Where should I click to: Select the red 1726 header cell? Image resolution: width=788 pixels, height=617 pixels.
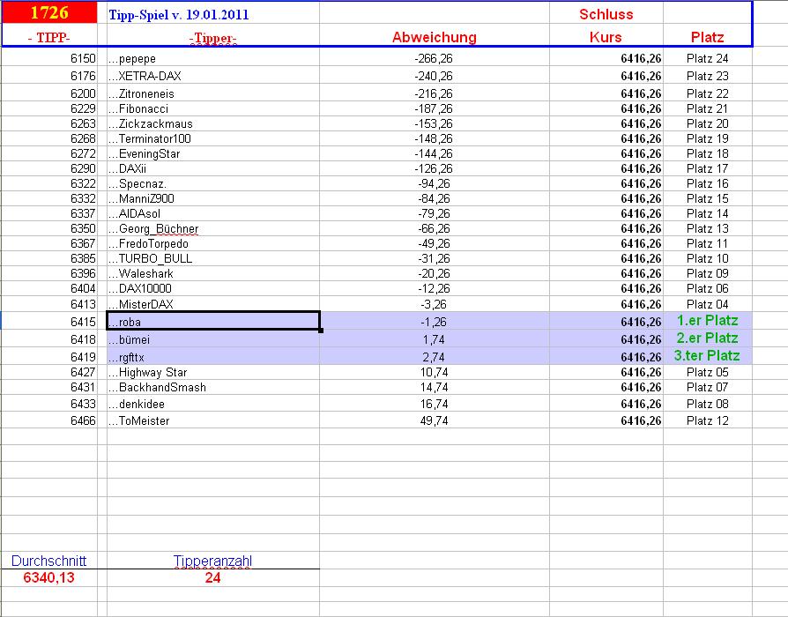point(49,12)
